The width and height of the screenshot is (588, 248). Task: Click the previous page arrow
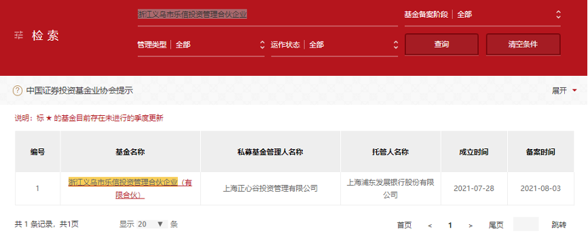click(430, 226)
